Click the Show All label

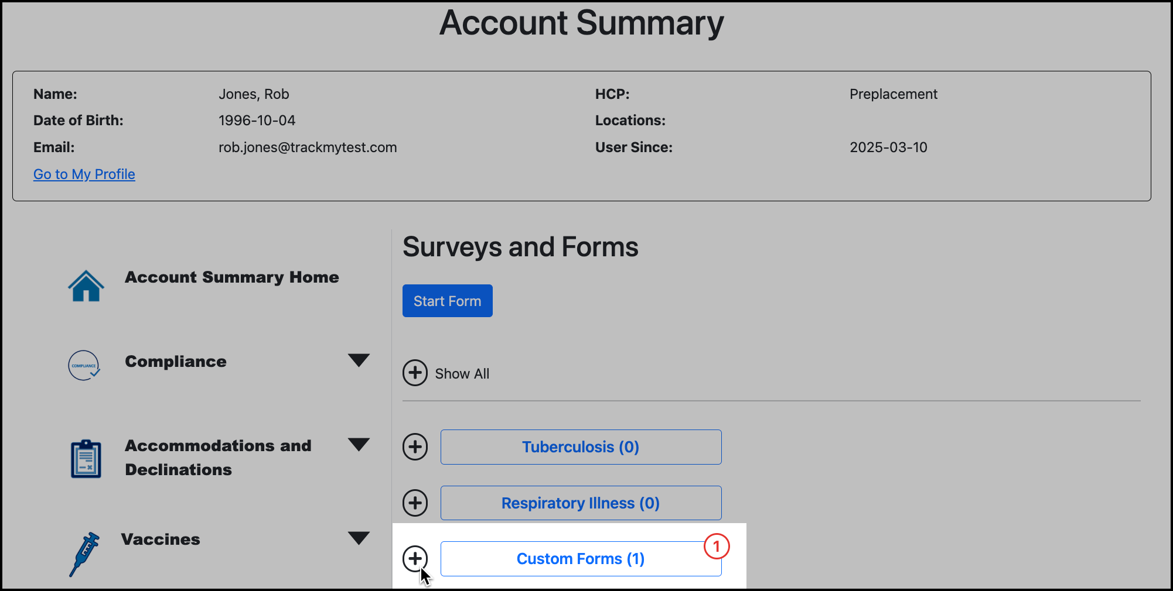pos(462,373)
